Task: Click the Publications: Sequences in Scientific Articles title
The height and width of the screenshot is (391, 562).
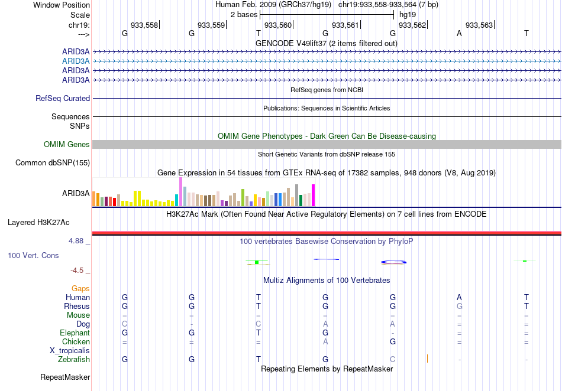Action: coord(327,109)
